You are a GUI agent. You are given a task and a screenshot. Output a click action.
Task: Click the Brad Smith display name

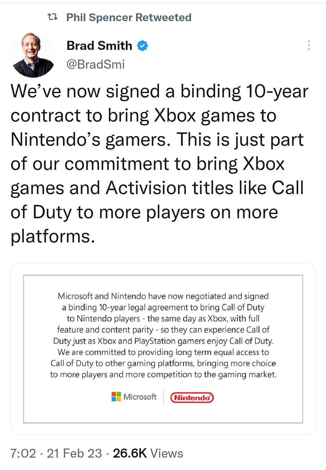tap(99, 46)
